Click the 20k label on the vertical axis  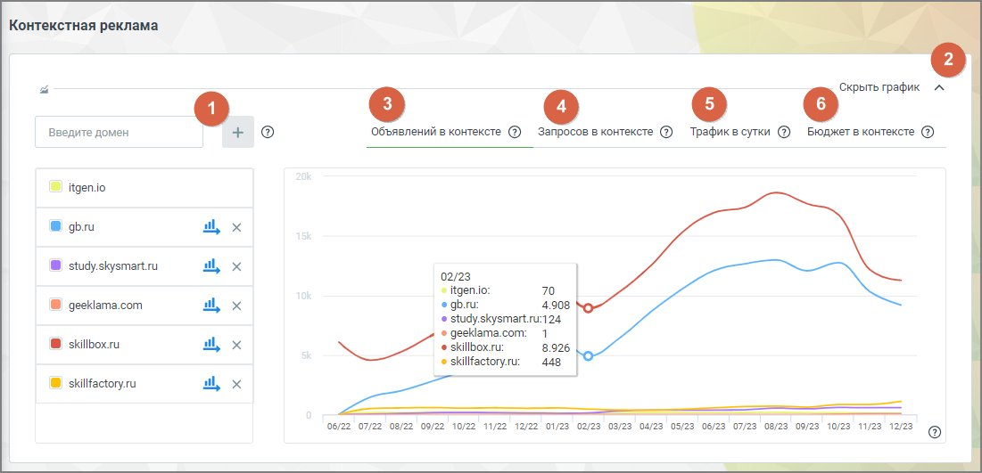[304, 177]
